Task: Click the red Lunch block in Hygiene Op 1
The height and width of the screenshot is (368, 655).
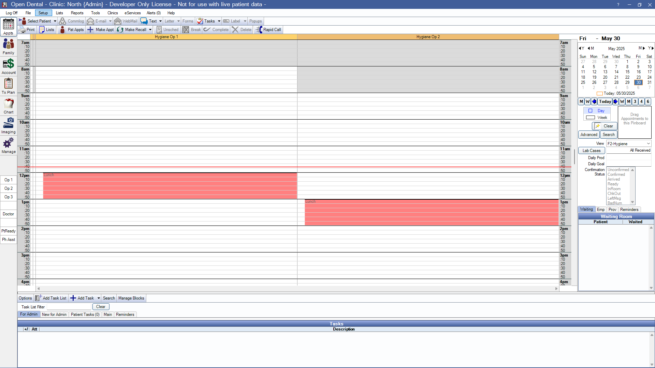Action: (170, 186)
